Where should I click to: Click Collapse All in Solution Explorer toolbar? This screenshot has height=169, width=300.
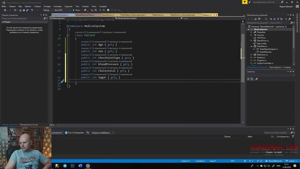278,19
